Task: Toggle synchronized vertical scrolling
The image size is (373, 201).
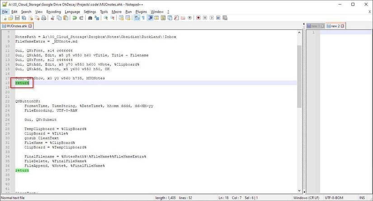Action: pos(121,18)
